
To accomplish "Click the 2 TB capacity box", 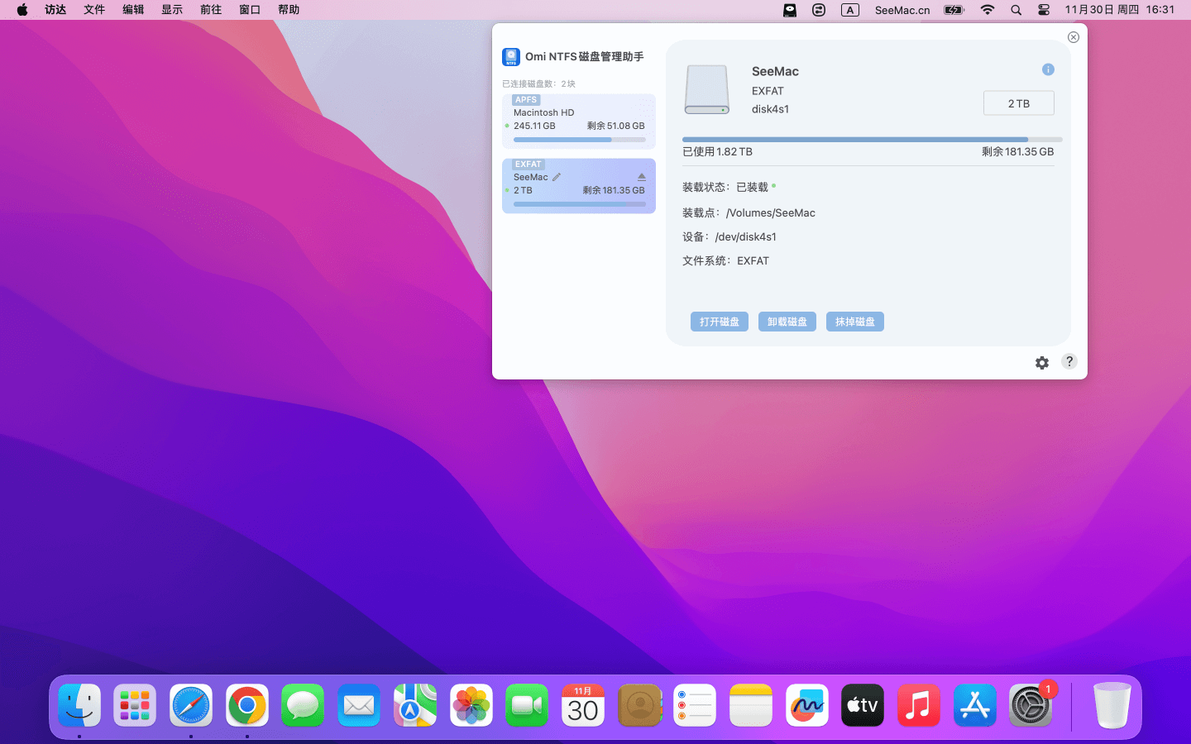I will tap(1018, 103).
